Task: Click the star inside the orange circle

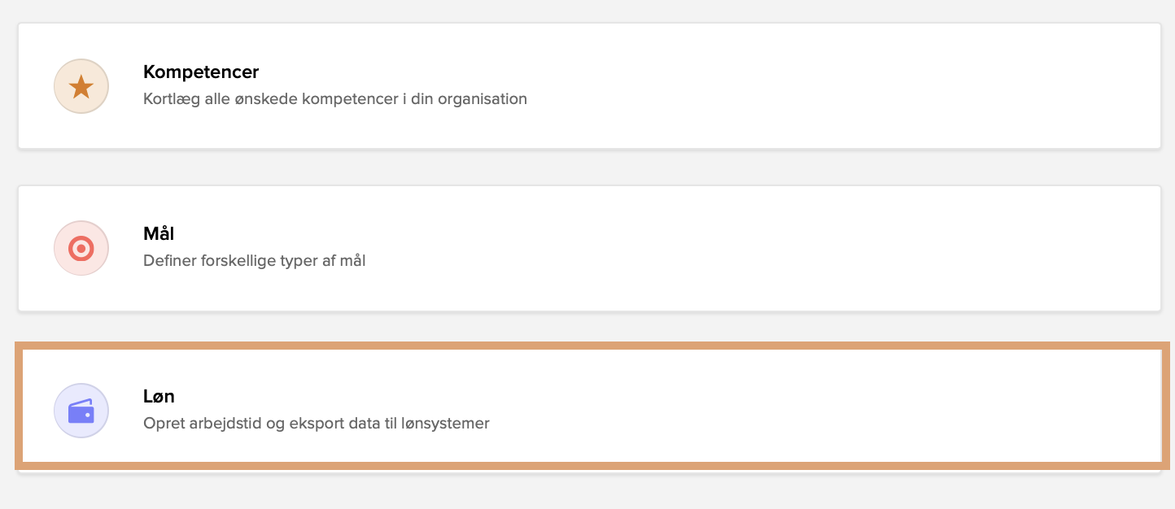Action: [81, 86]
